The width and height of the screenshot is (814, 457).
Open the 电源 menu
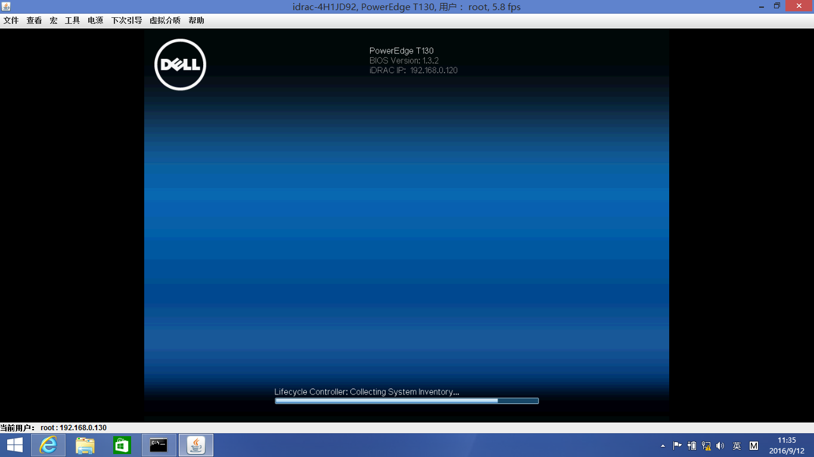pyautogui.click(x=95, y=20)
